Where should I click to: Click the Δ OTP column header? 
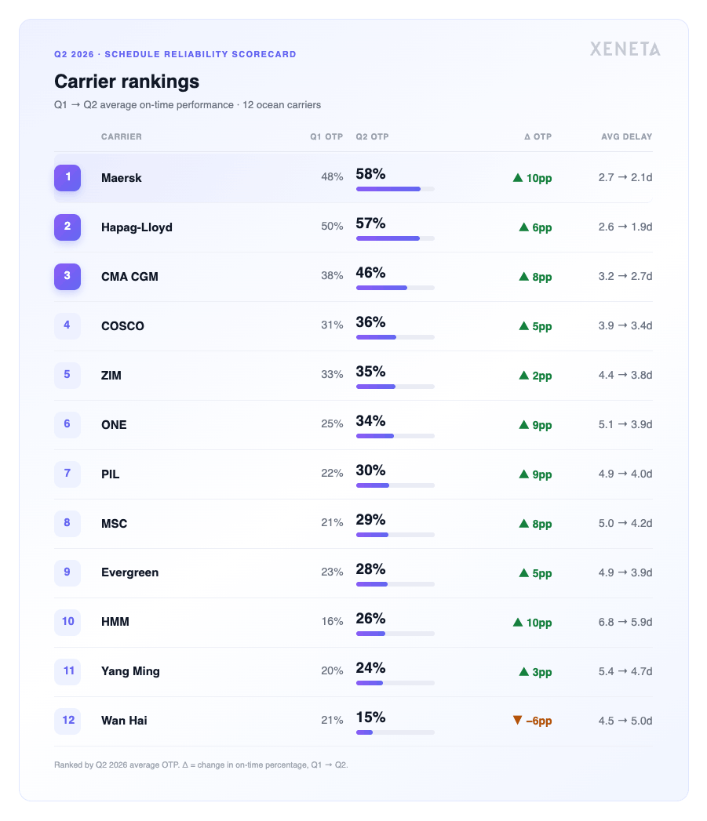tap(538, 136)
